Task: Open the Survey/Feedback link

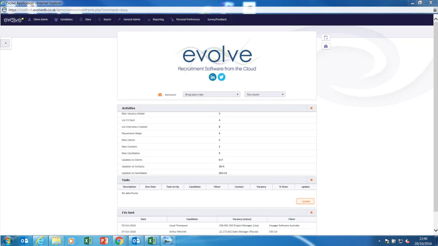Action: 217,20
